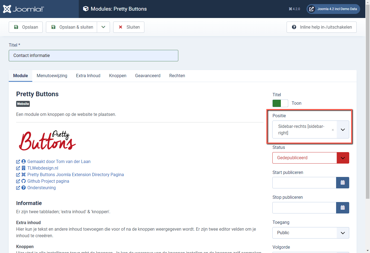Click the external-link icon before TLWebdesign.nl
The height and width of the screenshot is (253, 370).
18,168
